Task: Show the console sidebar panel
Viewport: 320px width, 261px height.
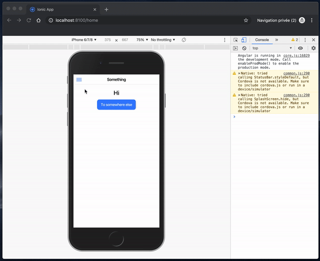Action: click(236, 48)
